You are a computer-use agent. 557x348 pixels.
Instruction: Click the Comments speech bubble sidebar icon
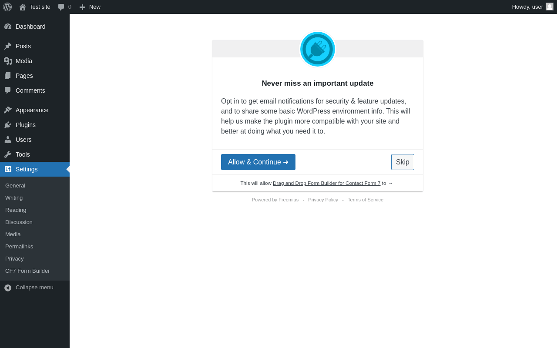pos(8,90)
